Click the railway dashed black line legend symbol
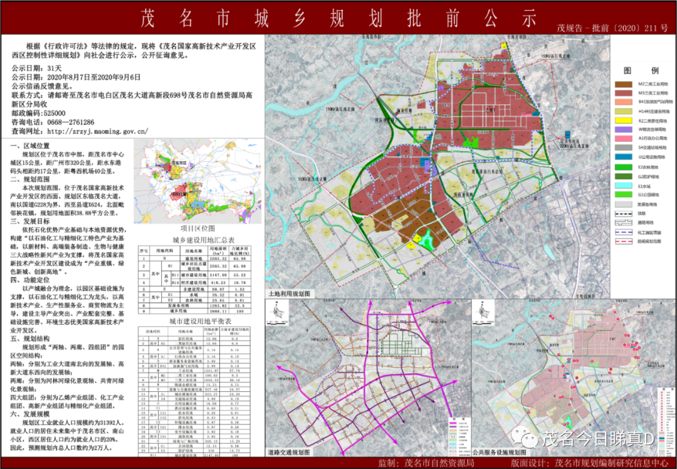 tap(624, 213)
